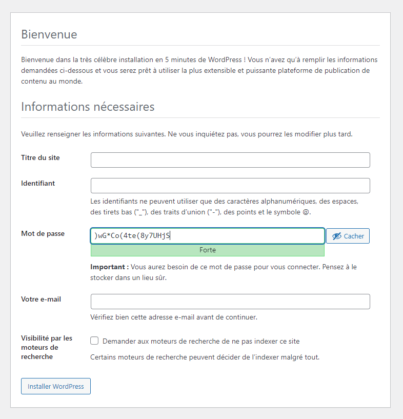Click the Titre du site input field
The image size is (403, 419).
[230, 160]
